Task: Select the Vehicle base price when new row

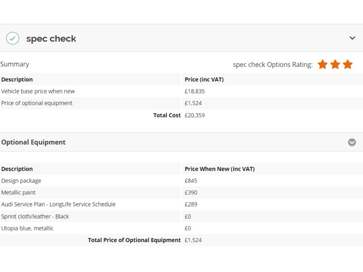Action: tap(38, 91)
